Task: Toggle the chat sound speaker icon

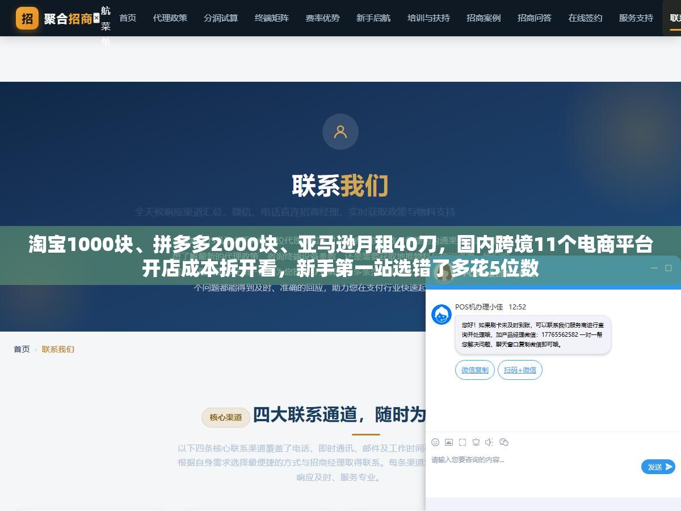Action: (490, 442)
